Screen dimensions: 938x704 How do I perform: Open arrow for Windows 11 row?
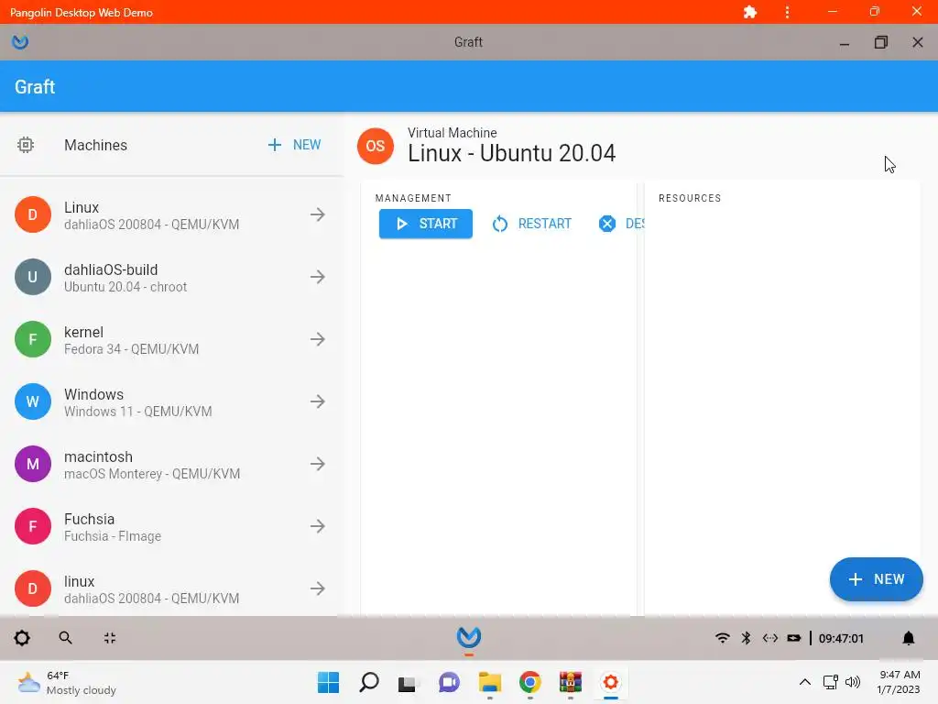[318, 401]
